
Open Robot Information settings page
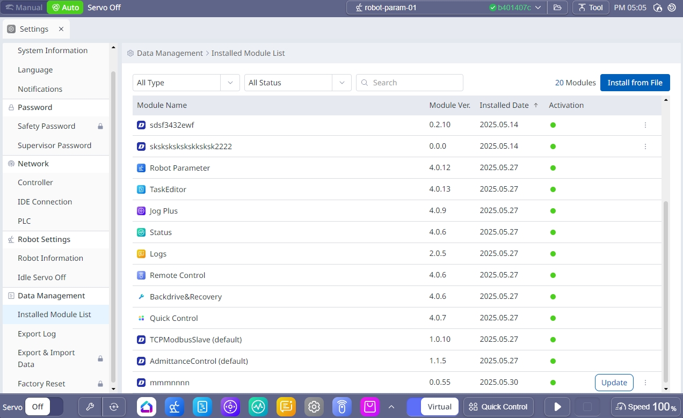pyautogui.click(x=50, y=258)
